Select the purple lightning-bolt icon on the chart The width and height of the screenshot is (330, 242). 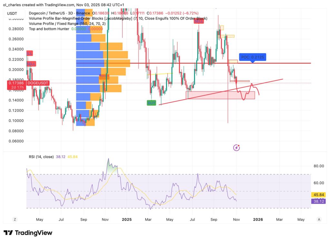236,147
